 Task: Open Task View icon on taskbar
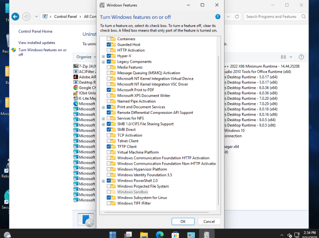pyautogui.click(x=128, y=235)
